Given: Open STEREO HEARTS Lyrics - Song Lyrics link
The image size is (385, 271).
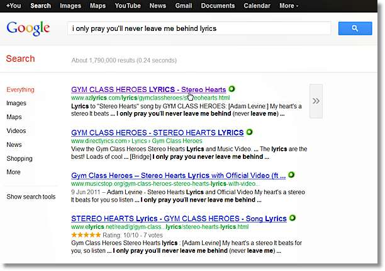Looking at the screenshot, I should [x=179, y=218].
